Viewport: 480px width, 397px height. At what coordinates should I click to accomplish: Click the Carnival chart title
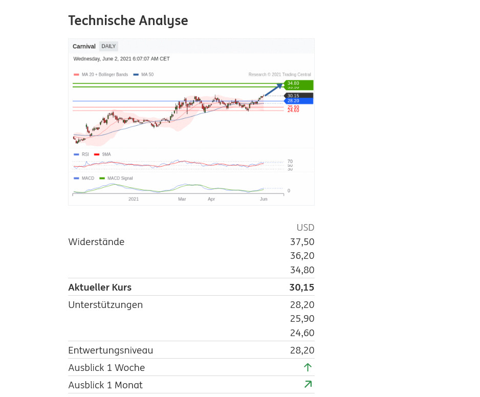click(x=84, y=47)
